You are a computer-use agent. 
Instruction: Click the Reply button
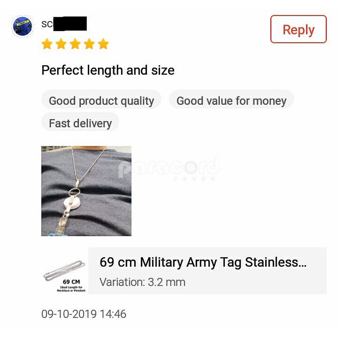click(x=299, y=29)
